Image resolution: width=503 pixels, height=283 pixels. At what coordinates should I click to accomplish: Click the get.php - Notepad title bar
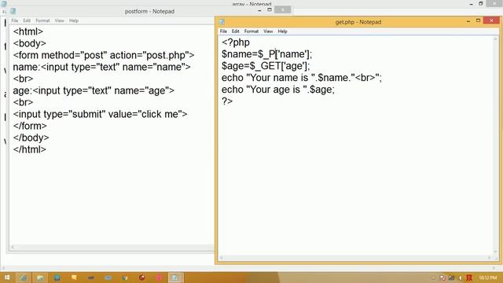358,22
